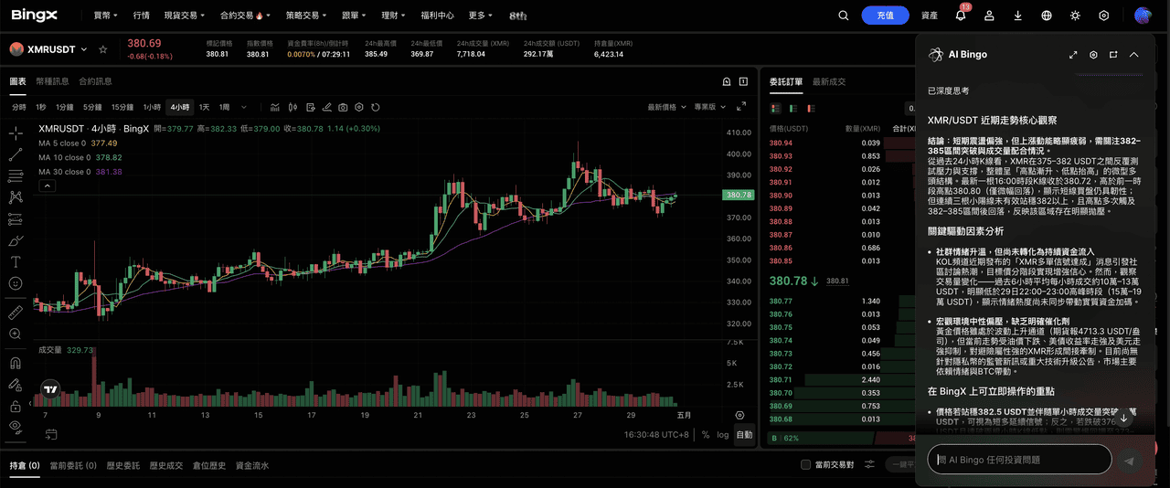
Task: Click the AI Bingo question input field
Action: click(x=1019, y=460)
